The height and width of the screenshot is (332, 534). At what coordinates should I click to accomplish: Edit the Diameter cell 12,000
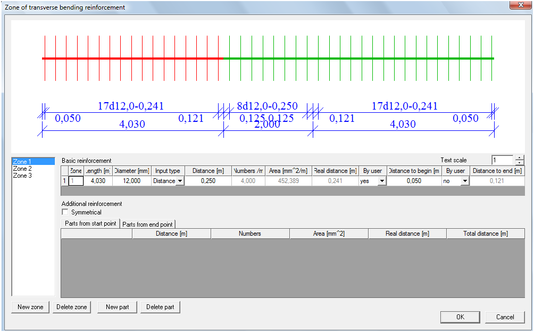pyautogui.click(x=132, y=181)
